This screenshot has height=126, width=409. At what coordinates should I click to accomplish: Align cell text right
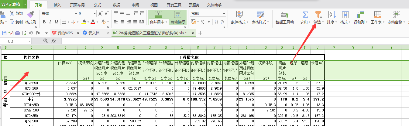[x=129, y=22]
